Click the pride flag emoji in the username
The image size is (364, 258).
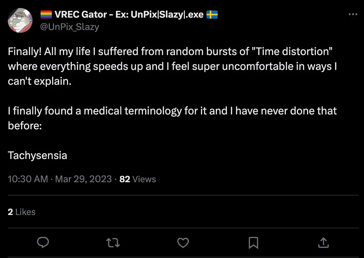coord(46,14)
